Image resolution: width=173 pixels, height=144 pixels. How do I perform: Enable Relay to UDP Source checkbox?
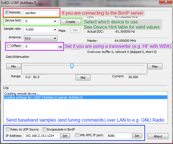click(8, 129)
